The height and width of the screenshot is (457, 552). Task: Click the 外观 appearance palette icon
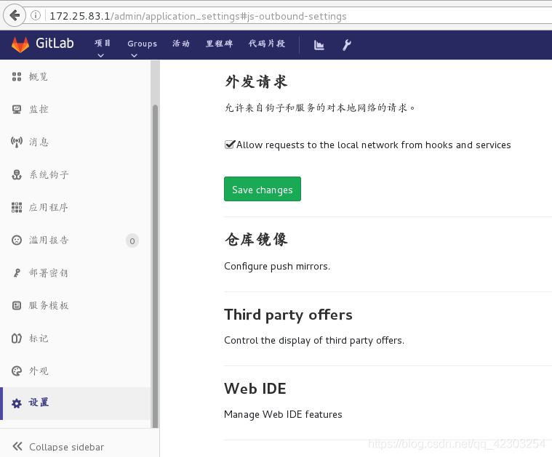[x=17, y=371]
